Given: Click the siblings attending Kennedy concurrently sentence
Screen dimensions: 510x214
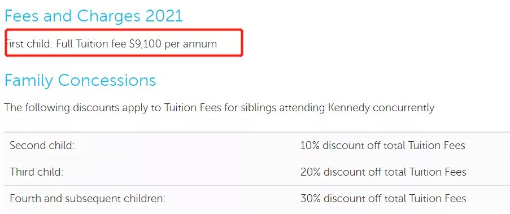Looking at the screenshot, I should pos(219,108).
